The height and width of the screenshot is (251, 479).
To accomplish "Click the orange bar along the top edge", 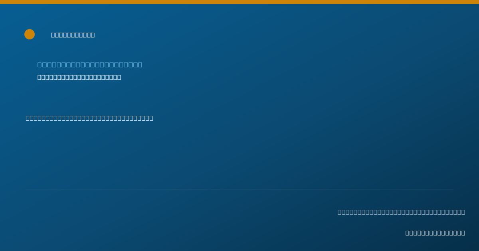I will [x=239, y=2].
